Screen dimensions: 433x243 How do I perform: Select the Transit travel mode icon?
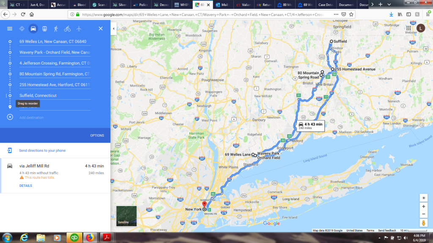tap(44, 29)
